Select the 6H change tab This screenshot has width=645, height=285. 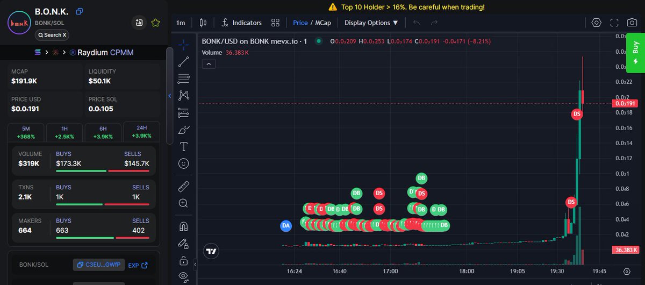click(103, 132)
